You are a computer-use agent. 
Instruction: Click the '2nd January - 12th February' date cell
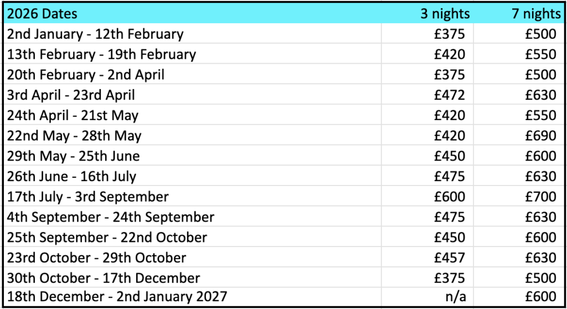coord(95,34)
